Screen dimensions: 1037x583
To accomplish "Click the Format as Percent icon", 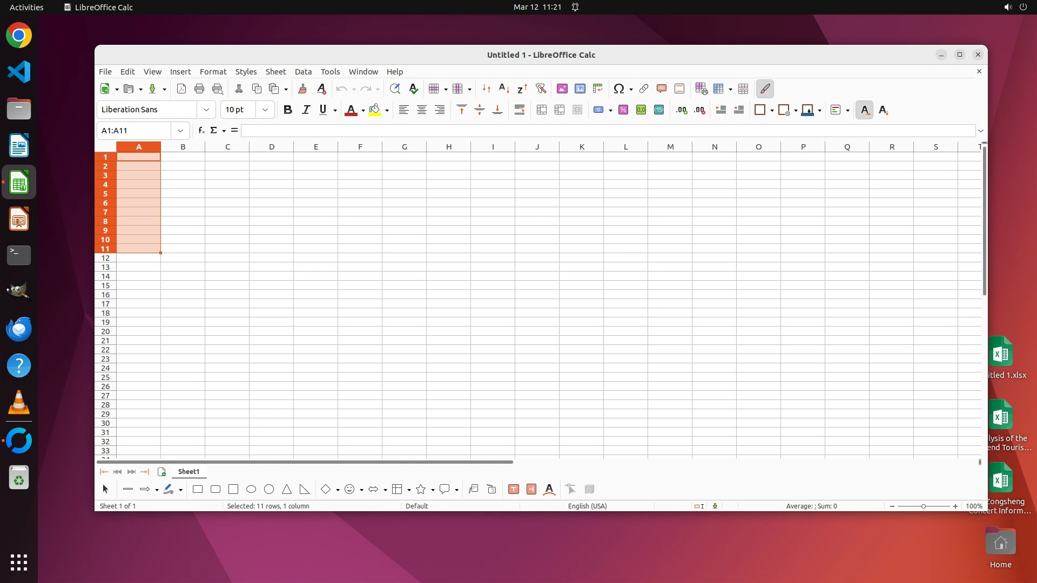I will pyautogui.click(x=623, y=110).
